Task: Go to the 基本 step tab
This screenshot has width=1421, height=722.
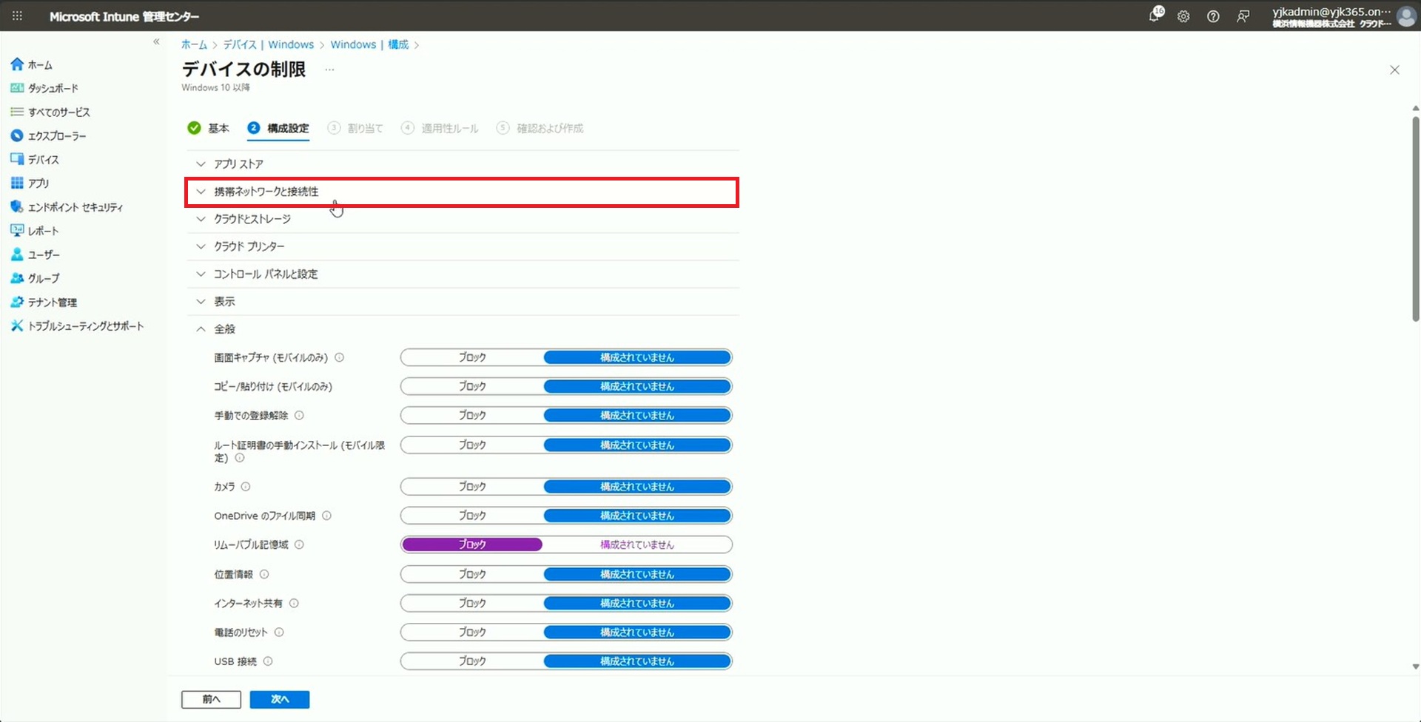Action: pos(218,128)
